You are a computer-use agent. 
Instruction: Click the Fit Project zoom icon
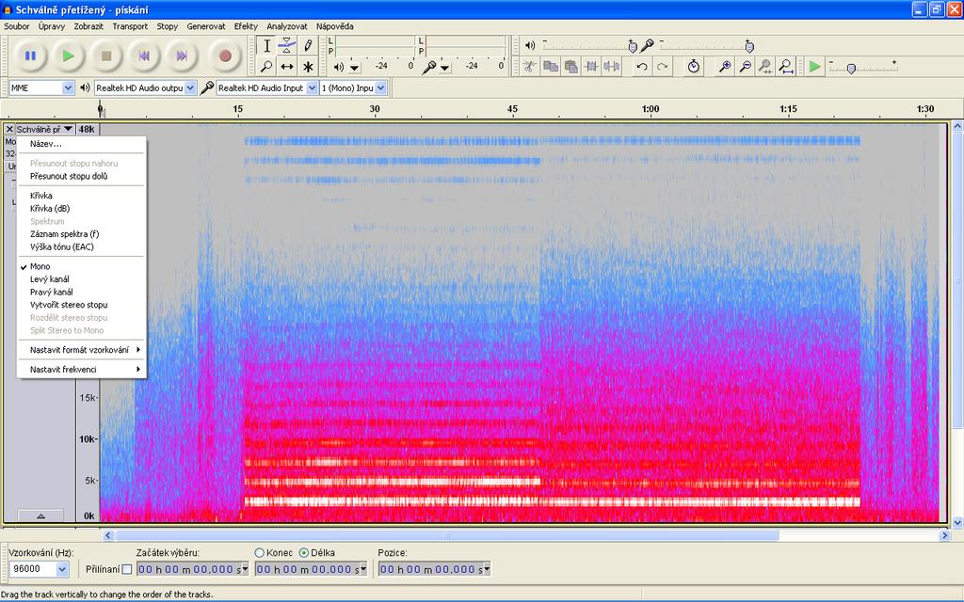(786, 67)
